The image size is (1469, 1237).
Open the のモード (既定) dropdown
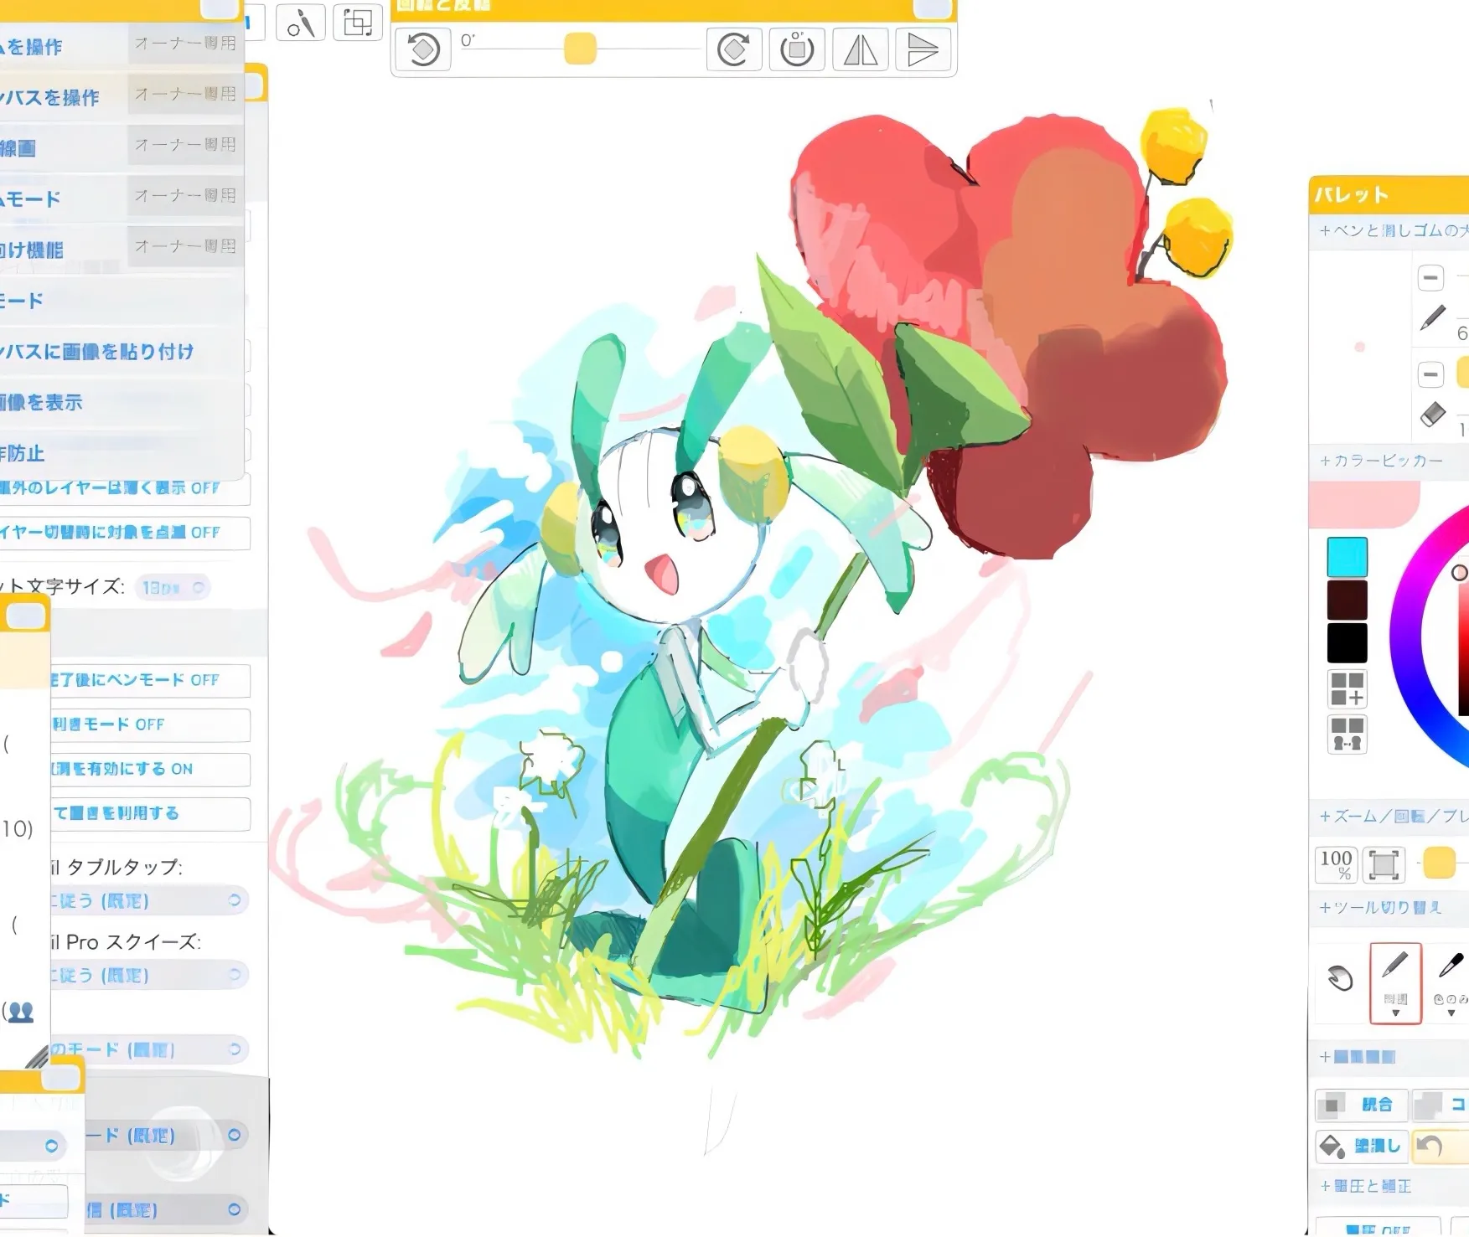tap(148, 1049)
